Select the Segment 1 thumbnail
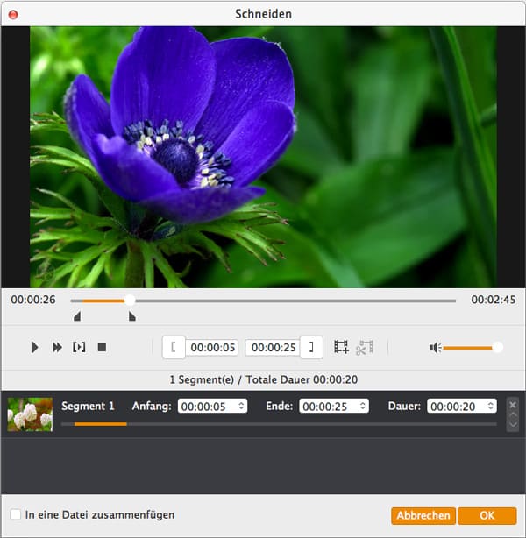Image resolution: width=526 pixels, height=538 pixels. (x=30, y=414)
